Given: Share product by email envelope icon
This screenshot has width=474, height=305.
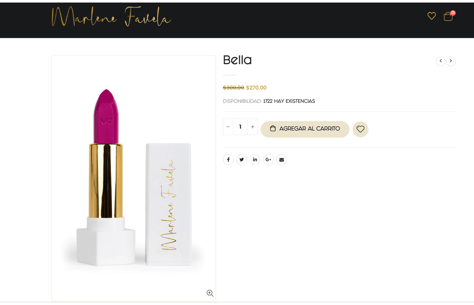Looking at the screenshot, I should coord(282,160).
